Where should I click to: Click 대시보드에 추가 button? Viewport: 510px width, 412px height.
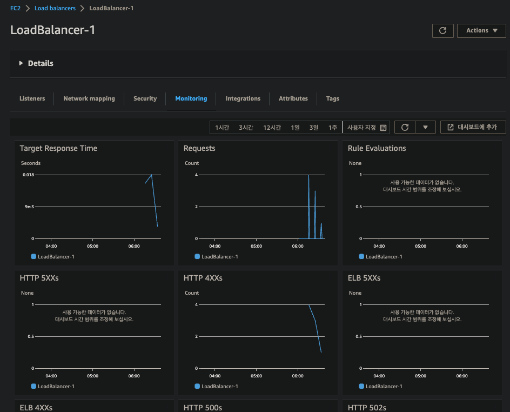(473, 127)
